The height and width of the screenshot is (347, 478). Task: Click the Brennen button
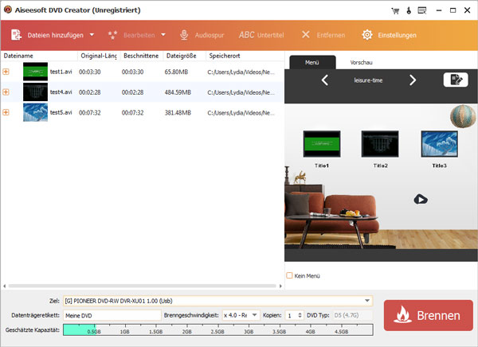(x=429, y=315)
